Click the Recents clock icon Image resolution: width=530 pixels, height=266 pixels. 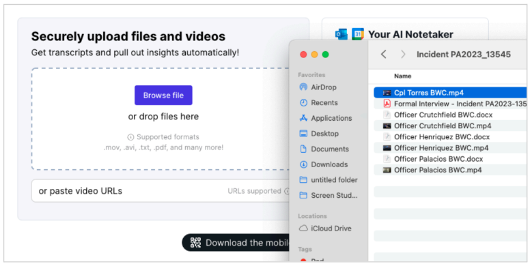pyautogui.click(x=303, y=102)
